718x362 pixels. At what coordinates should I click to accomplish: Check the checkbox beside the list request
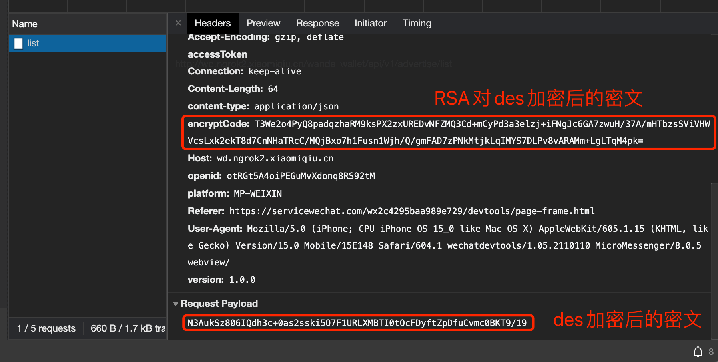coord(18,43)
